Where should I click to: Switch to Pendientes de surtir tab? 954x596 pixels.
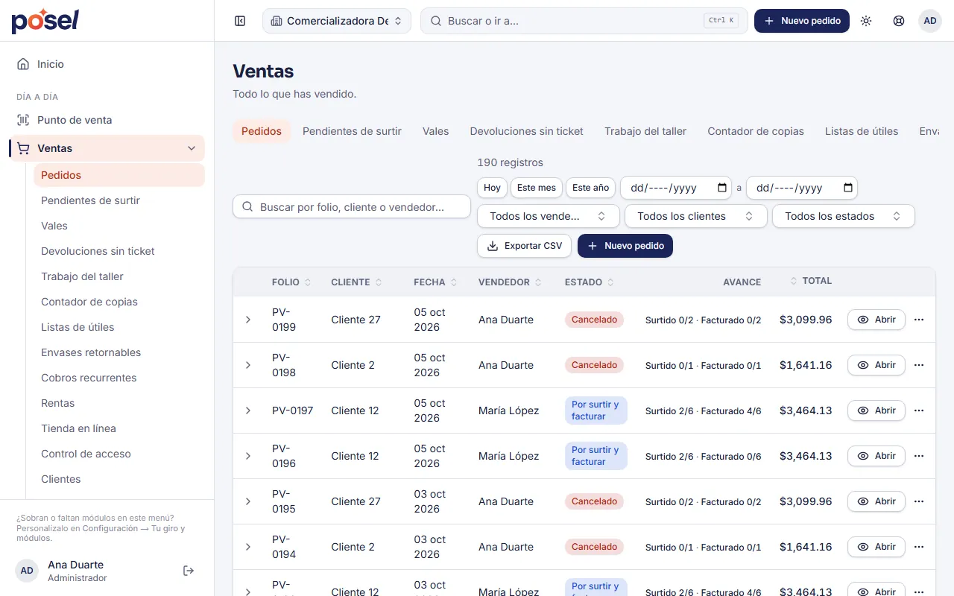(352, 131)
